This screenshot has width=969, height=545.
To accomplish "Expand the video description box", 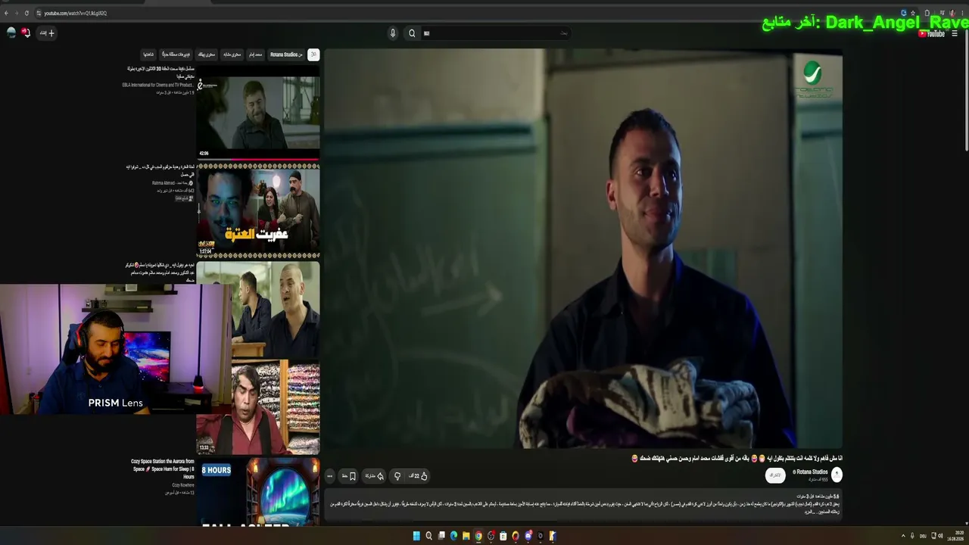I will point(583,505).
